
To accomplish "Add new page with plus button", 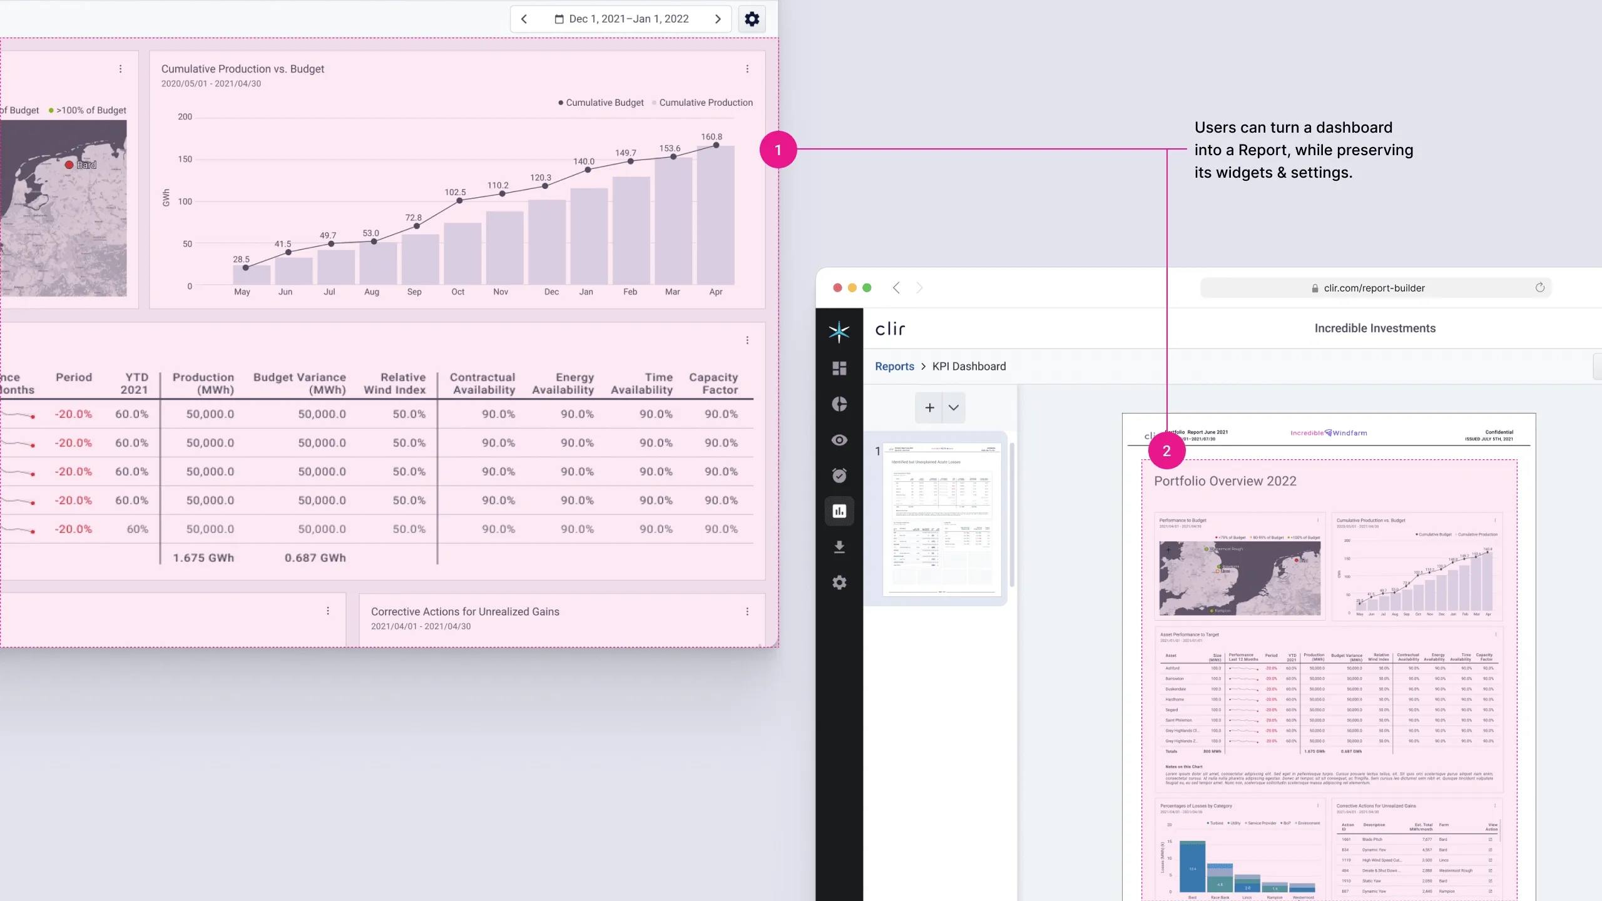I will [x=929, y=408].
